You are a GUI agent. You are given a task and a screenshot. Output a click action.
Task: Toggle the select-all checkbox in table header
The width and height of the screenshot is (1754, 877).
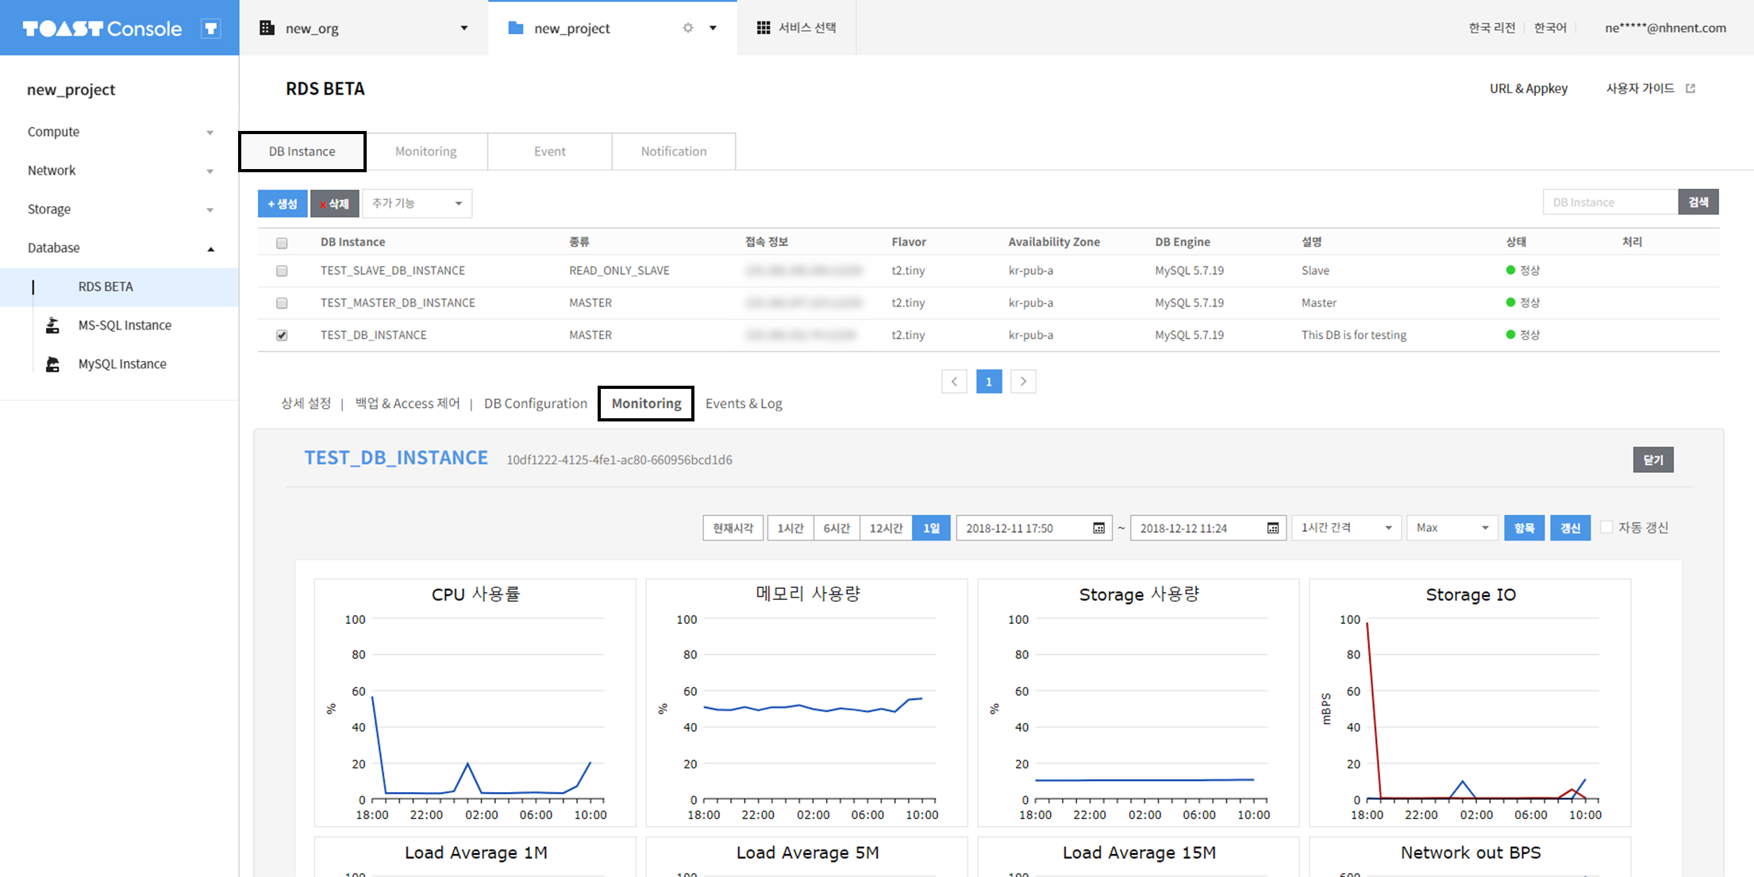click(x=282, y=243)
